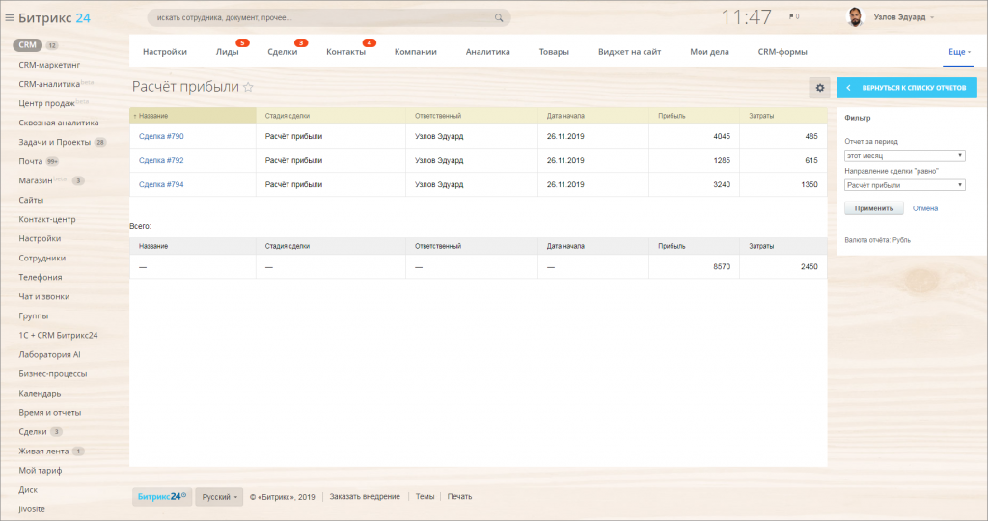Open CRM-аналитика in sidebar
This screenshot has width=988, height=521.
49,84
